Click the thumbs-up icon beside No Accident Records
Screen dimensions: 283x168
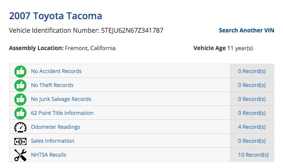point(20,72)
